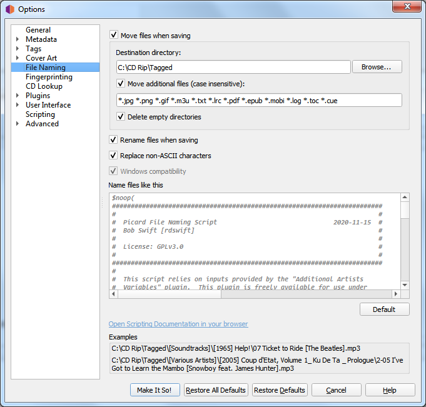Click the Picard icon in title bar
This screenshot has width=426, height=407.
[x=9, y=9]
